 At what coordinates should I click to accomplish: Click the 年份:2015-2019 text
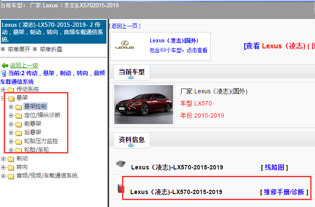pyautogui.click(x=202, y=115)
